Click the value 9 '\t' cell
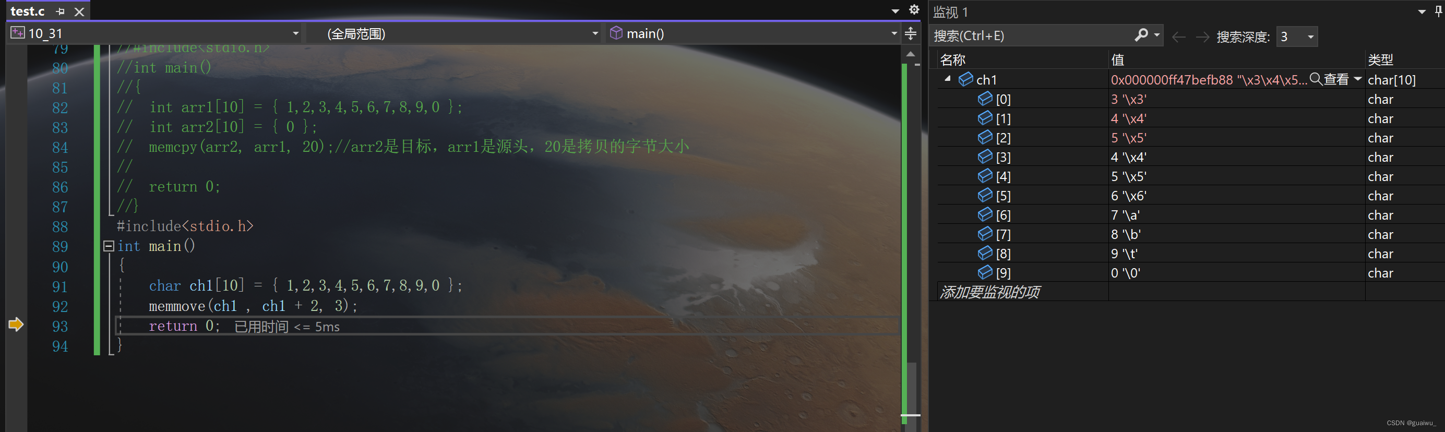Viewport: 1445px width, 432px height. click(1236, 254)
